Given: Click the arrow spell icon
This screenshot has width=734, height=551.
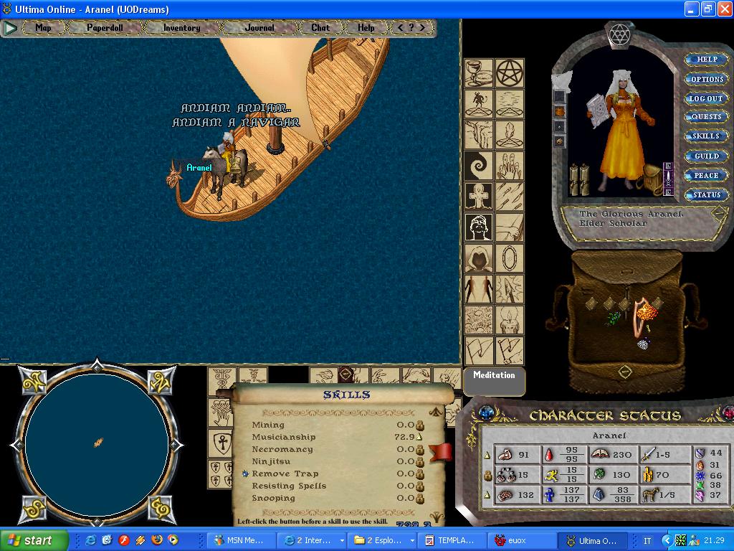Looking at the screenshot, I should [510, 289].
